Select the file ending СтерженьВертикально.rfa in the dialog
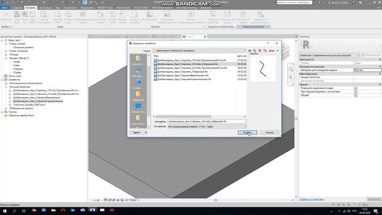382x215 pixels. (x=181, y=75)
